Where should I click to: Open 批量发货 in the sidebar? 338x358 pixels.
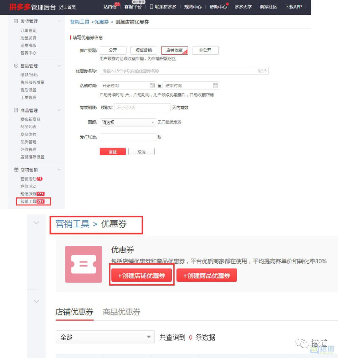point(28,38)
